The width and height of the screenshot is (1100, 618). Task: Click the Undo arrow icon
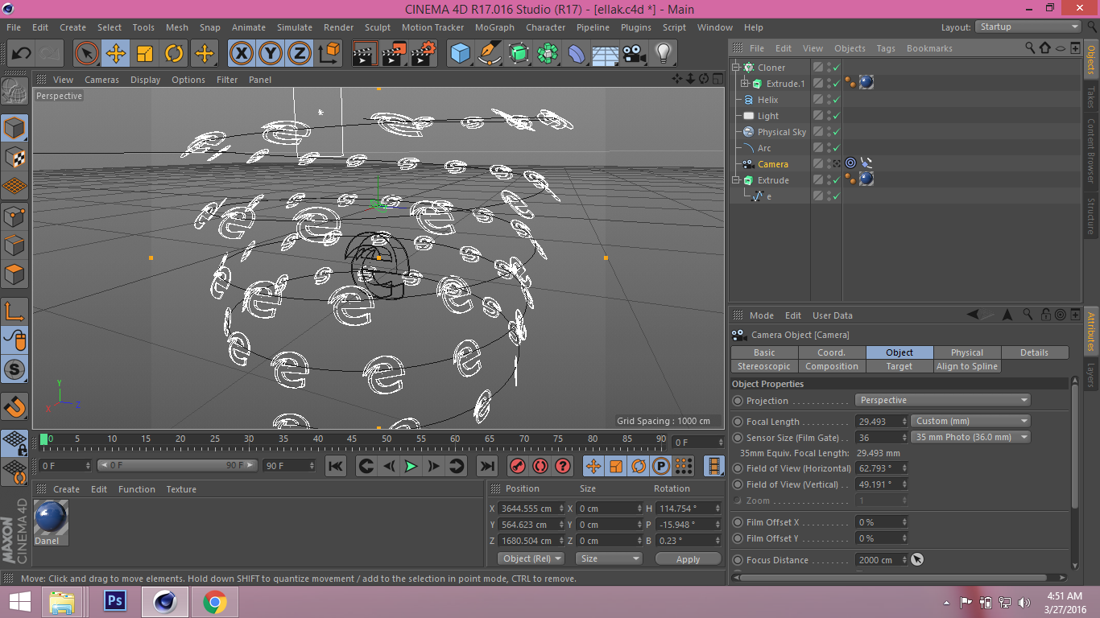pyautogui.click(x=21, y=54)
